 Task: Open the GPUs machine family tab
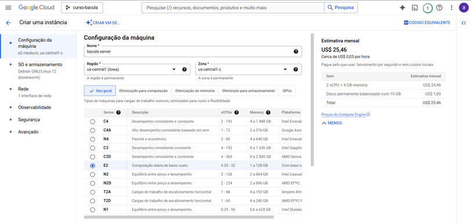[x=287, y=90]
